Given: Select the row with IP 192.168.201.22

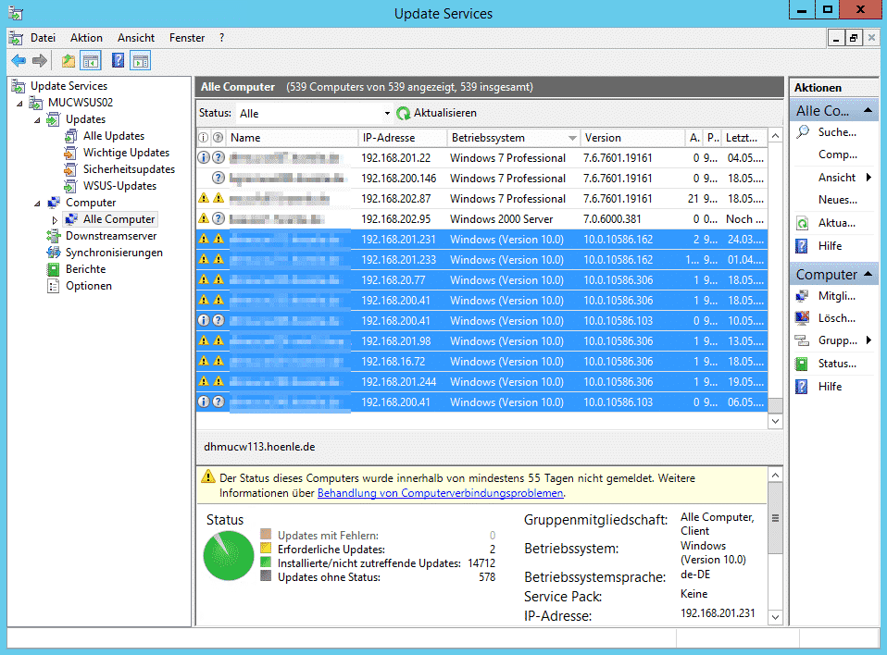Looking at the screenshot, I should tap(482, 158).
